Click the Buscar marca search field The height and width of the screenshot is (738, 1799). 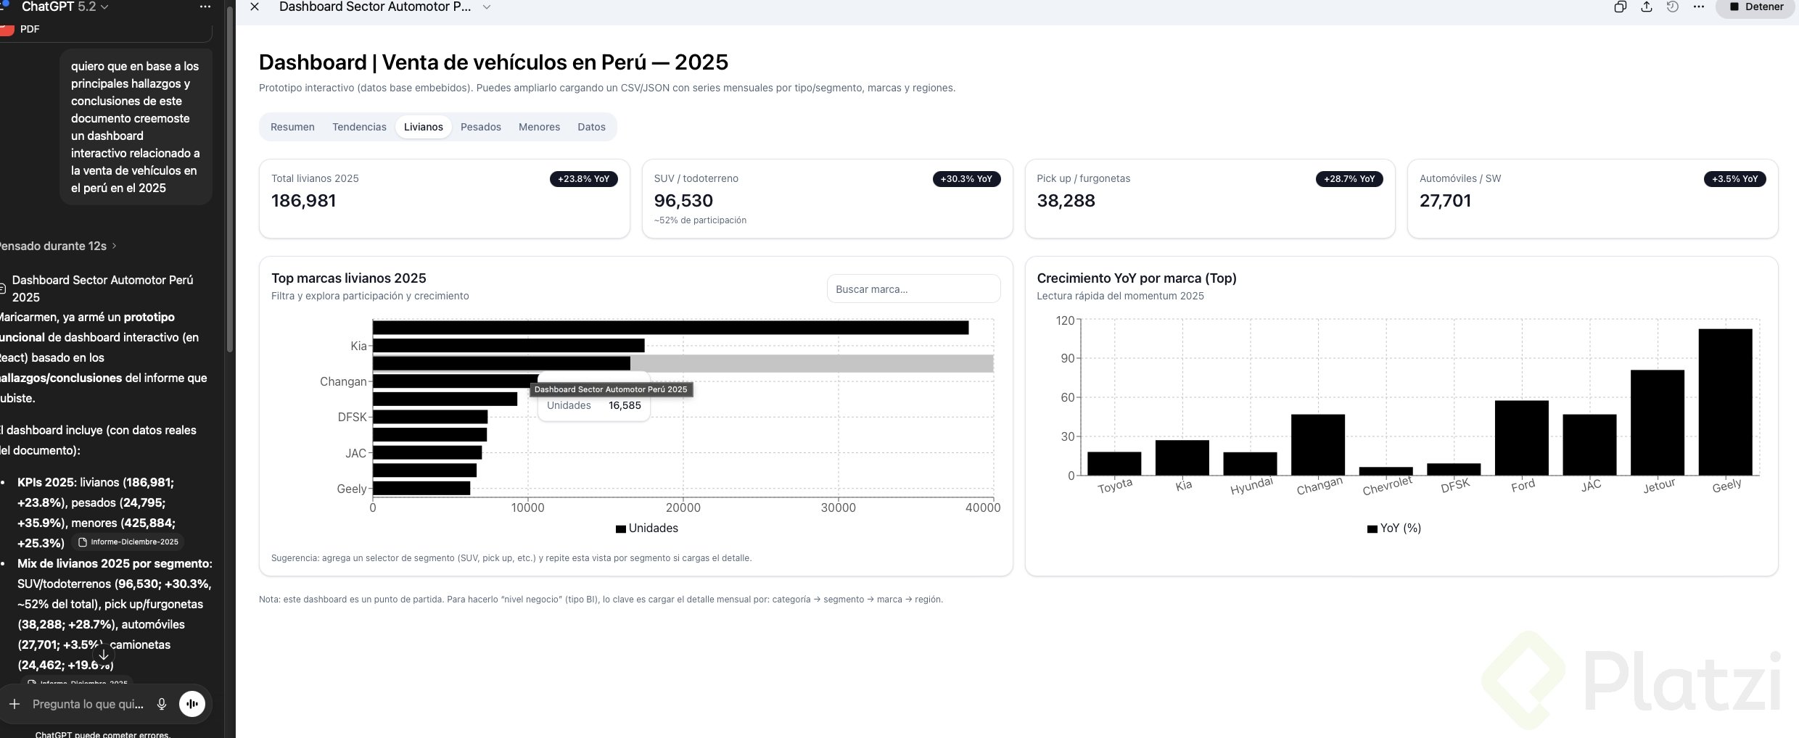pos(913,289)
